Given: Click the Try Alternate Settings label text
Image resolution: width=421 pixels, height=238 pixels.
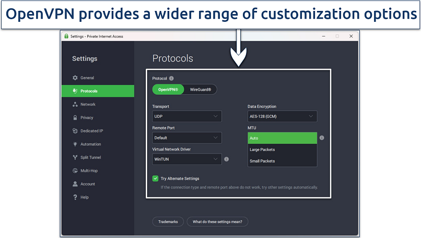Looking at the screenshot, I should click(x=180, y=179).
